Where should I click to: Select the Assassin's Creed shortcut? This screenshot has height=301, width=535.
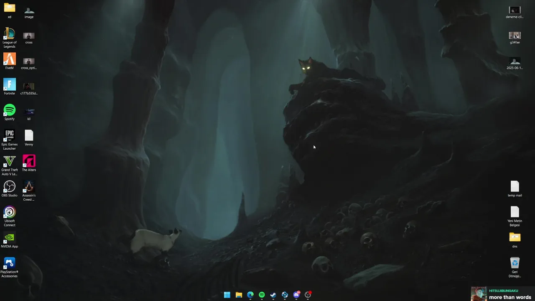pyautogui.click(x=29, y=191)
